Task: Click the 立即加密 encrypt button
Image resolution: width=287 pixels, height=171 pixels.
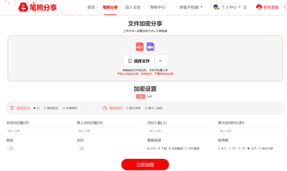Action: (145, 165)
